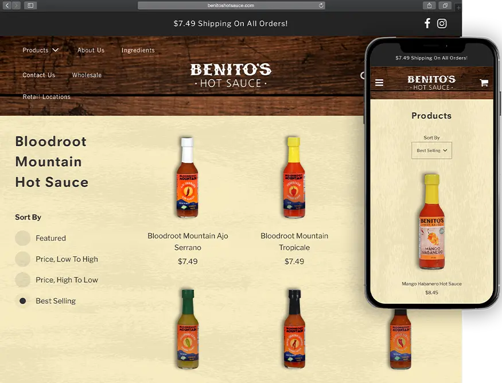Screen dimensions: 502x383
Task: Open Bloodroot Mountain Tropicale product link
Action: [294, 241]
